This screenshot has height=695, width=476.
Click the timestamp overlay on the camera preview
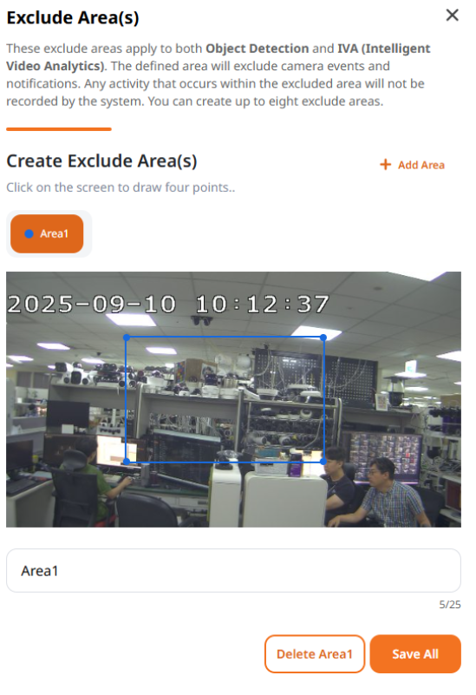tap(168, 304)
